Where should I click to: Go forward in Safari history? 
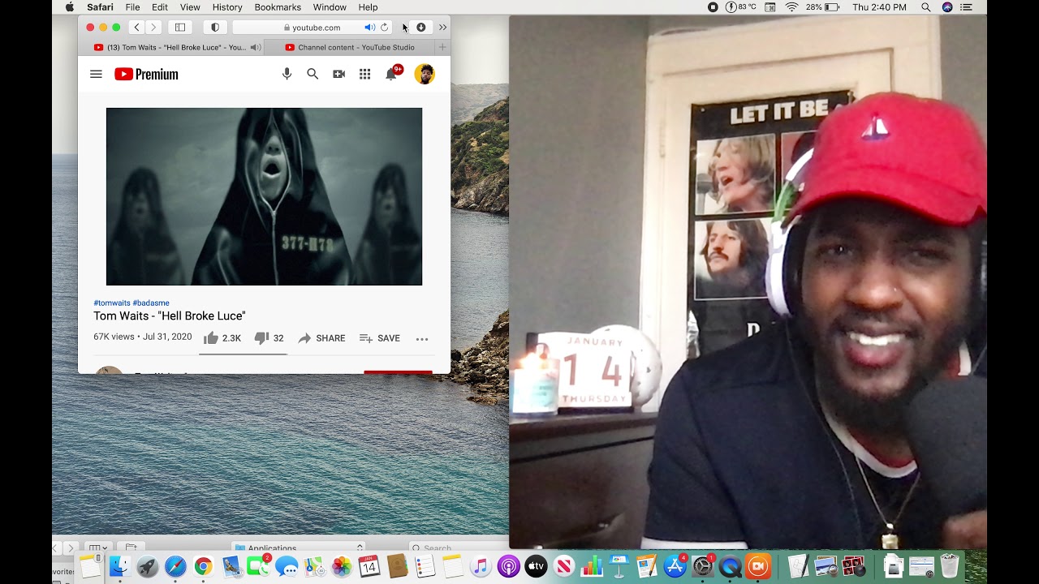coord(153,28)
